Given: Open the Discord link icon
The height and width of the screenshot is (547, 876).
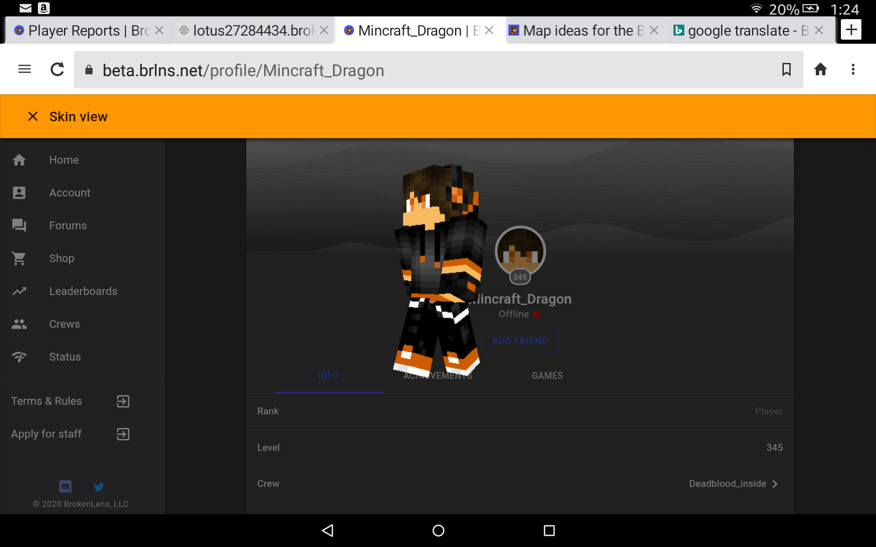Looking at the screenshot, I should [x=66, y=487].
